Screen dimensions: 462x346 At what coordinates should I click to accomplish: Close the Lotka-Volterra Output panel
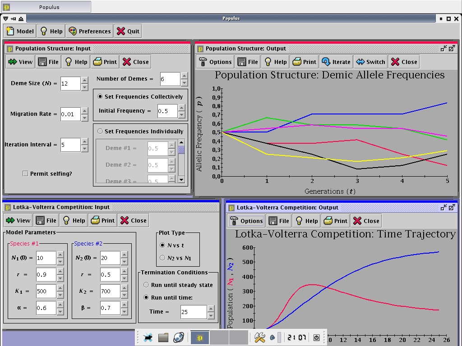coord(366,221)
